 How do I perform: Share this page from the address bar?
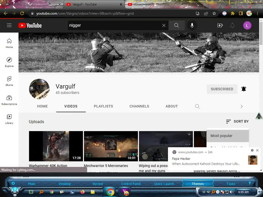tap(206, 13)
